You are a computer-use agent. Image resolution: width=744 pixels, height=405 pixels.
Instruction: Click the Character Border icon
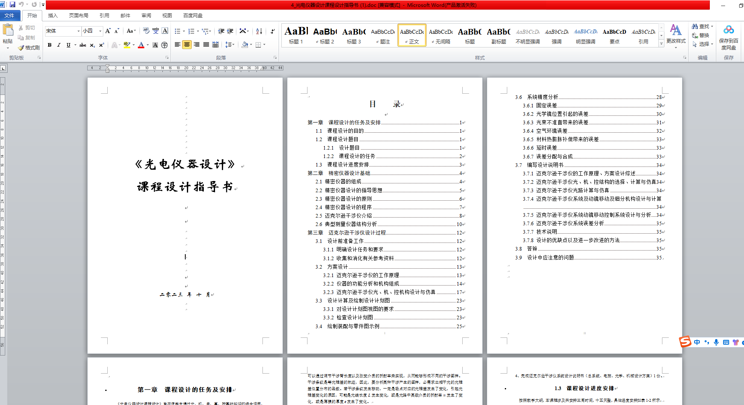pyautogui.click(x=165, y=31)
